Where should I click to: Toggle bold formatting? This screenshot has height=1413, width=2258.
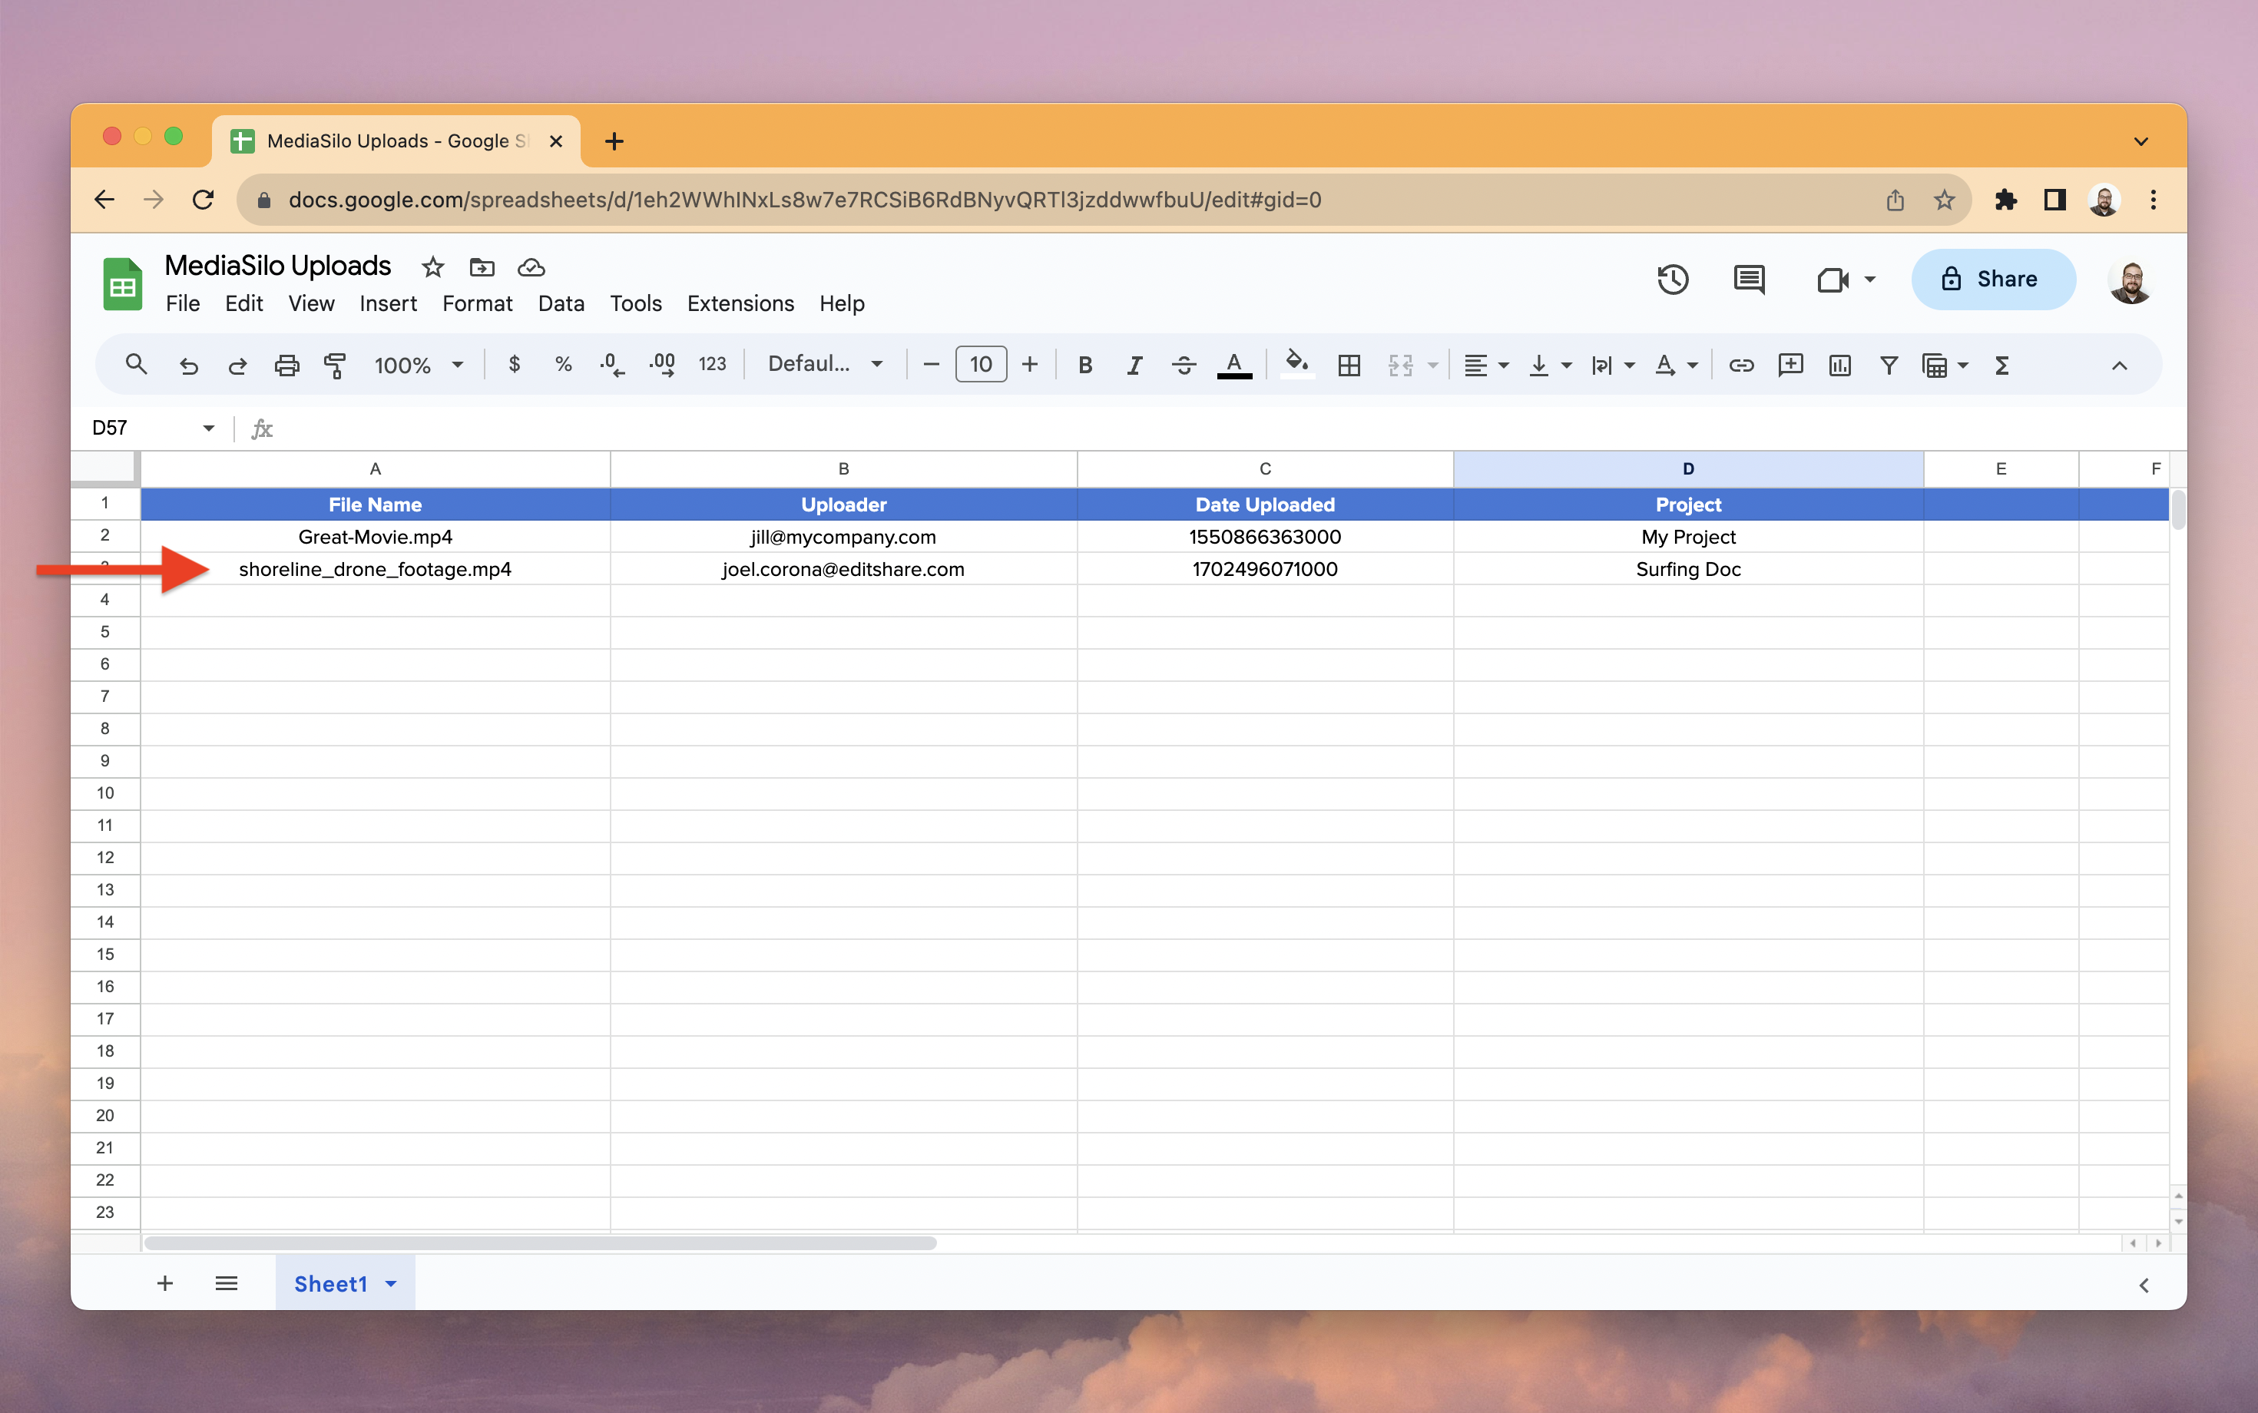pos(1085,366)
